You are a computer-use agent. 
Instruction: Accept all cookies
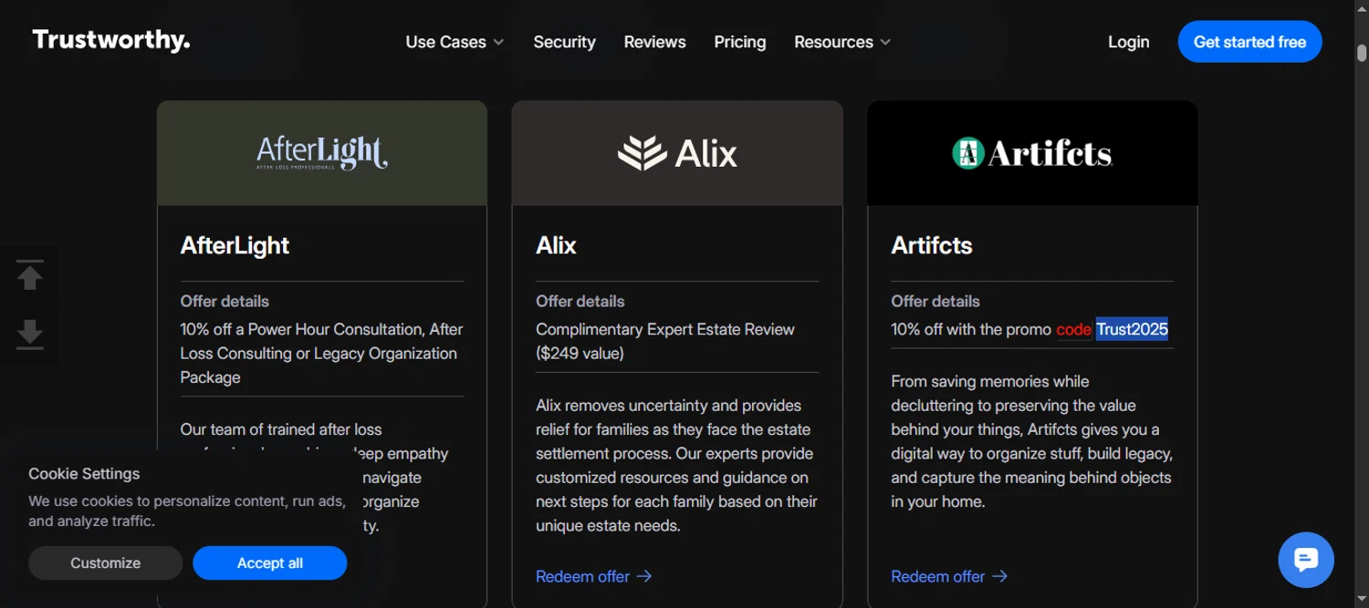[x=269, y=563]
